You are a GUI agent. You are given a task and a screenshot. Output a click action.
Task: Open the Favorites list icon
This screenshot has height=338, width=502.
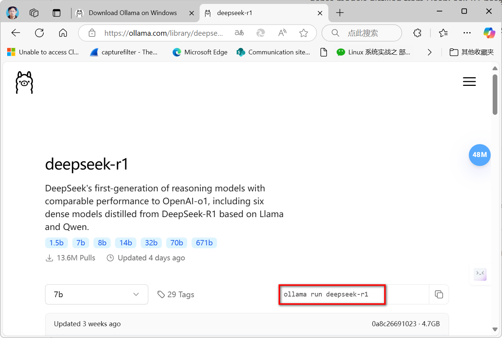(443, 33)
